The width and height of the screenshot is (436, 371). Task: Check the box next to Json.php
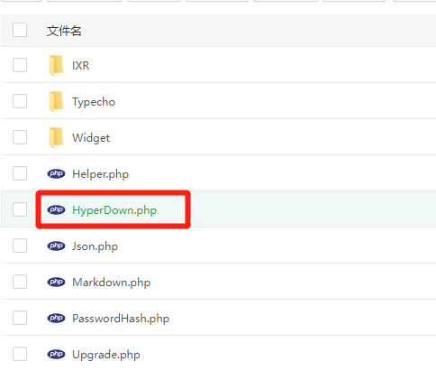[x=20, y=246]
